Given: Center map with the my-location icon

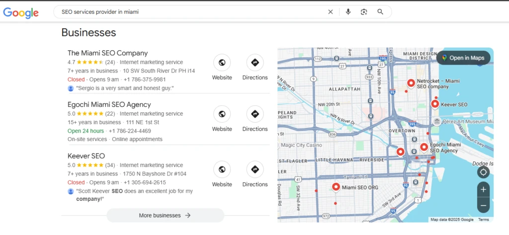Looking at the screenshot, I should tap(483, 172).
